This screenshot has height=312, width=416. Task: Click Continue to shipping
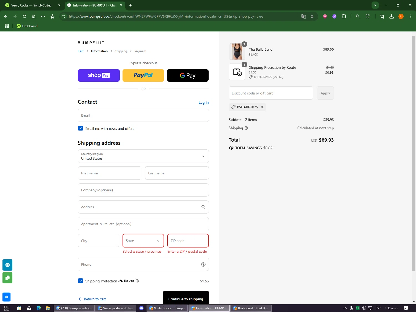pyautogui.click(x=186, y=298)
